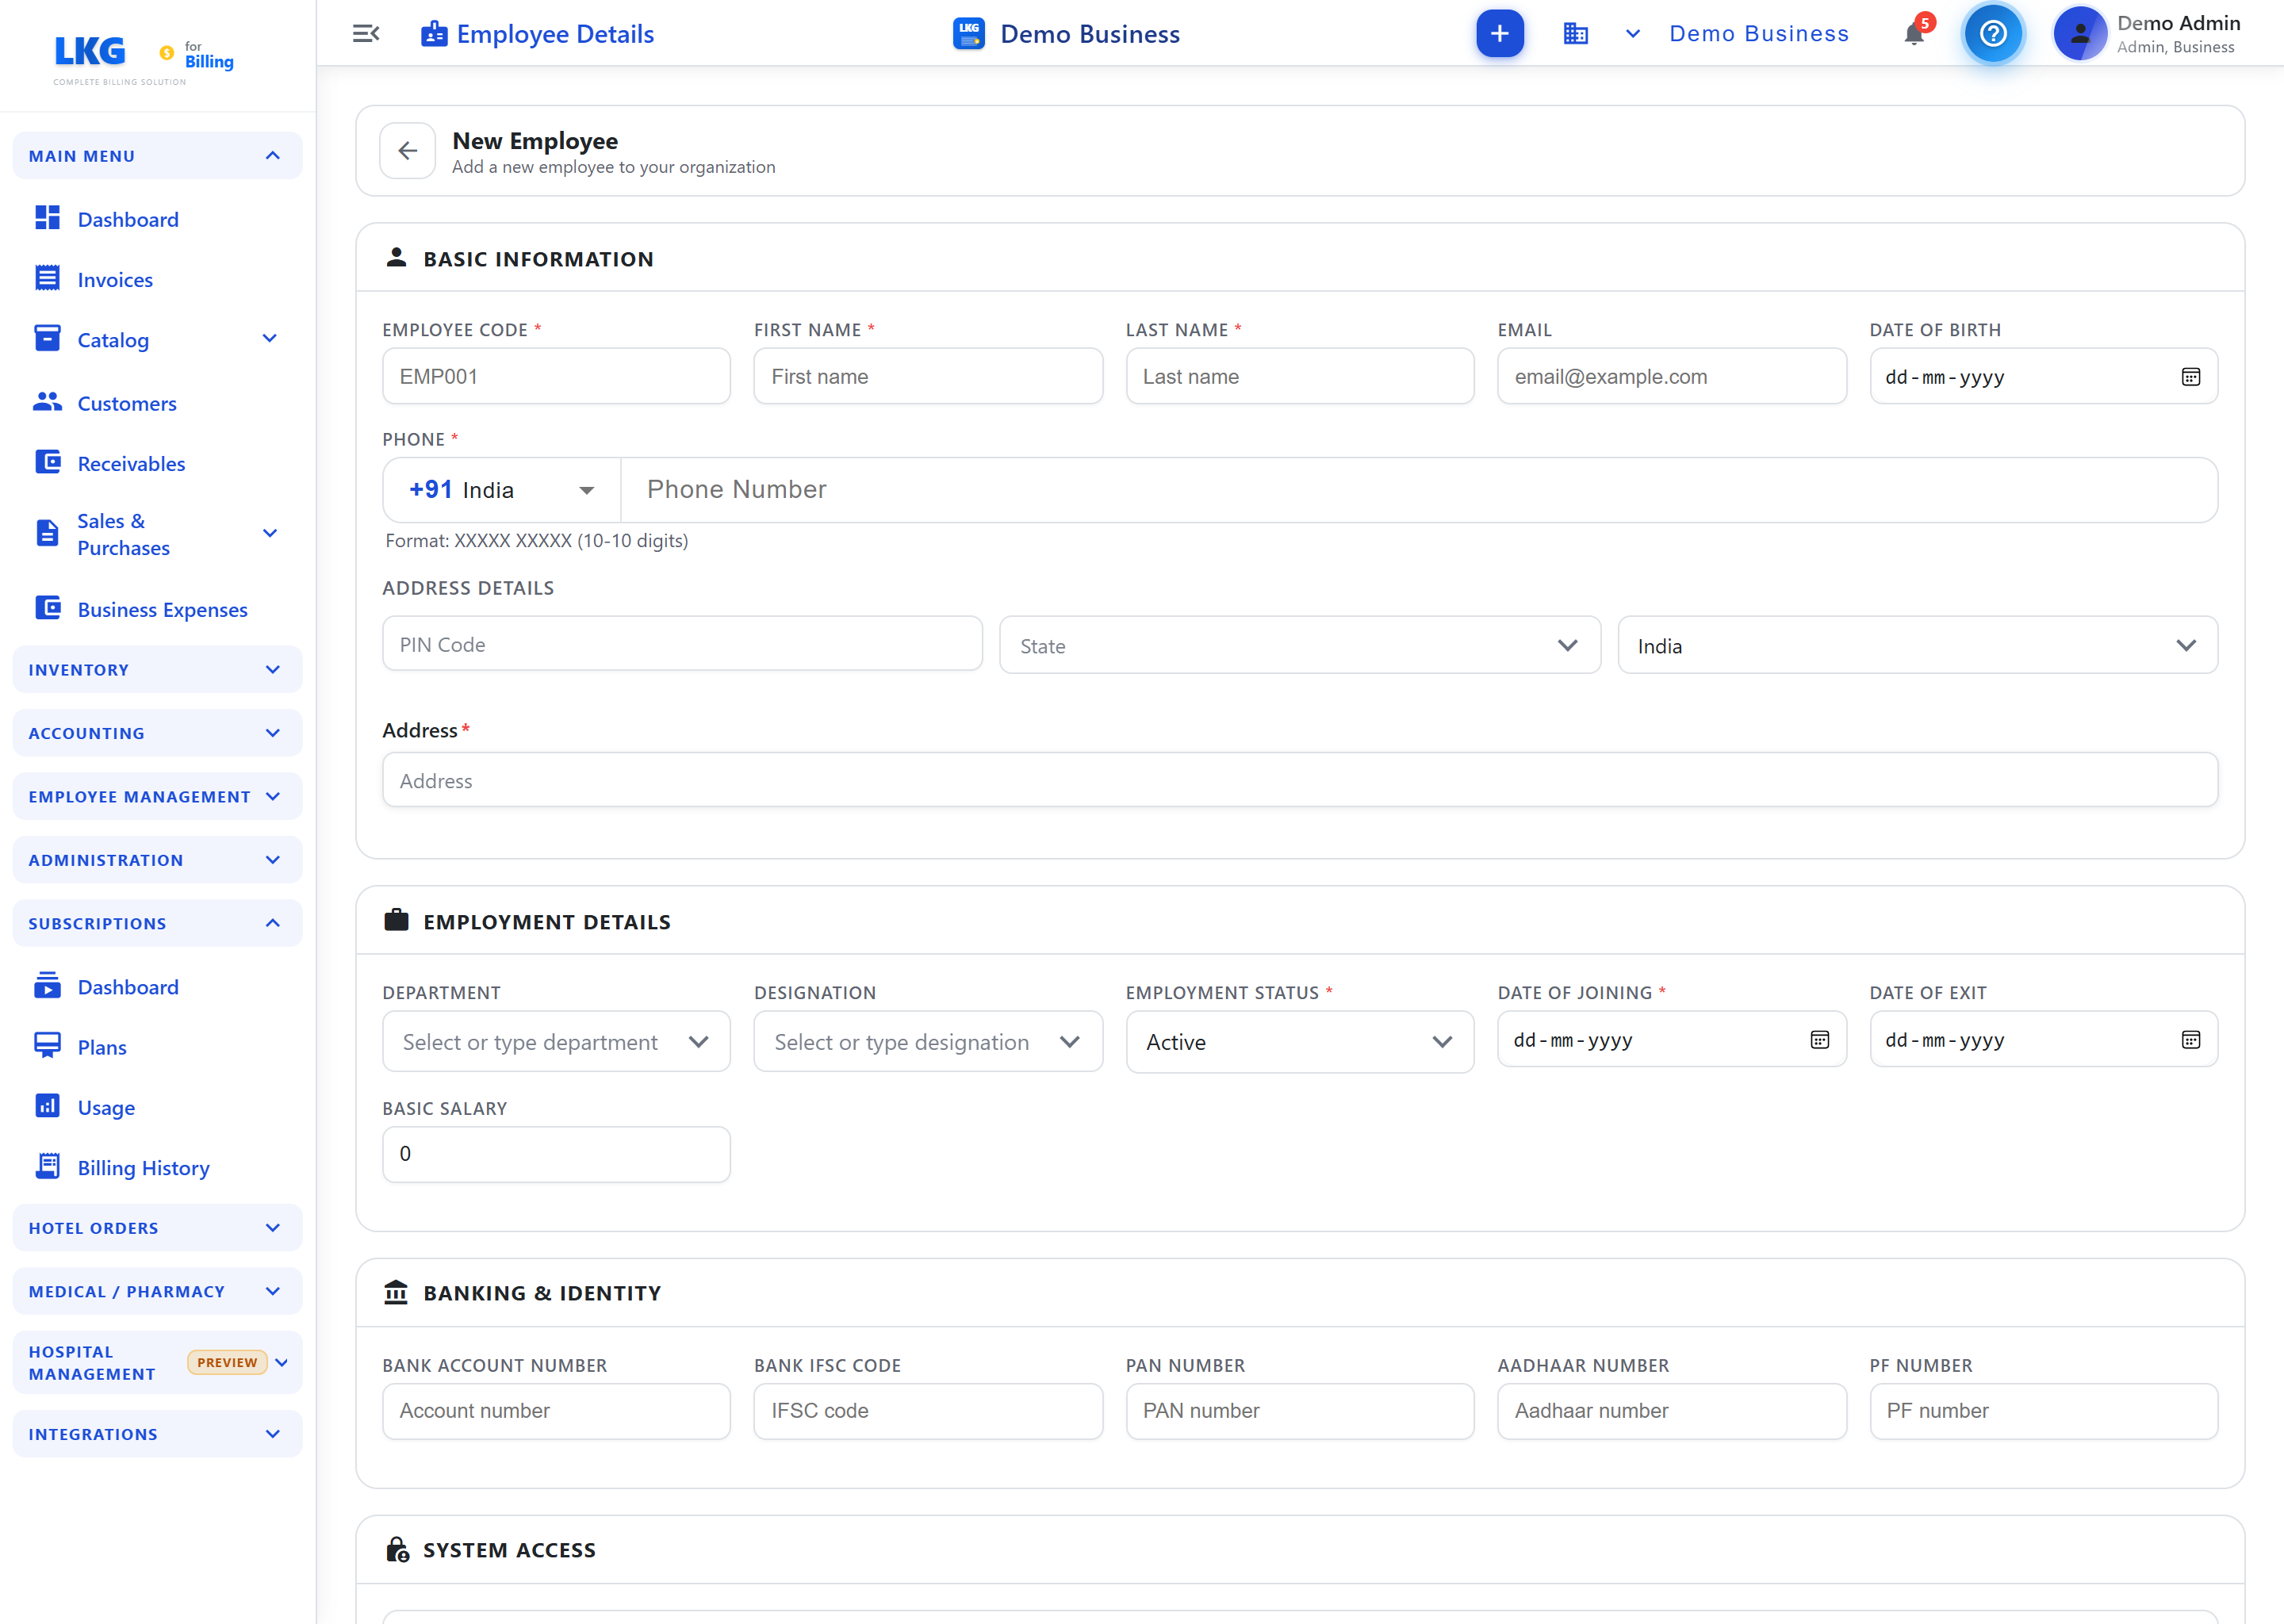Expand the Accounting section

[x=157, y=733]
